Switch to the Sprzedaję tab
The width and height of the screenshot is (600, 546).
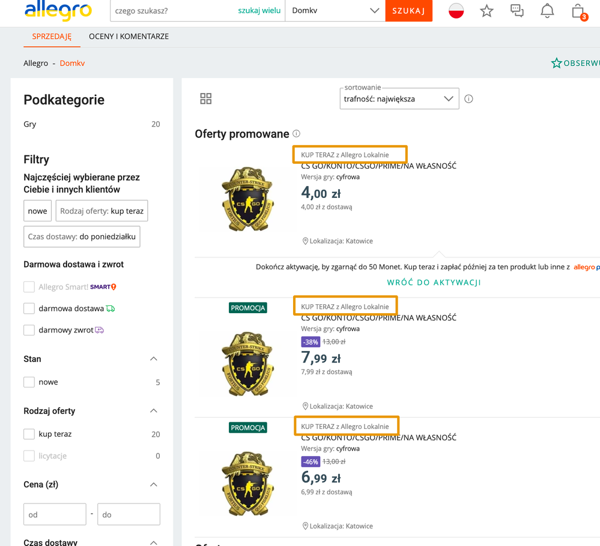52,37
